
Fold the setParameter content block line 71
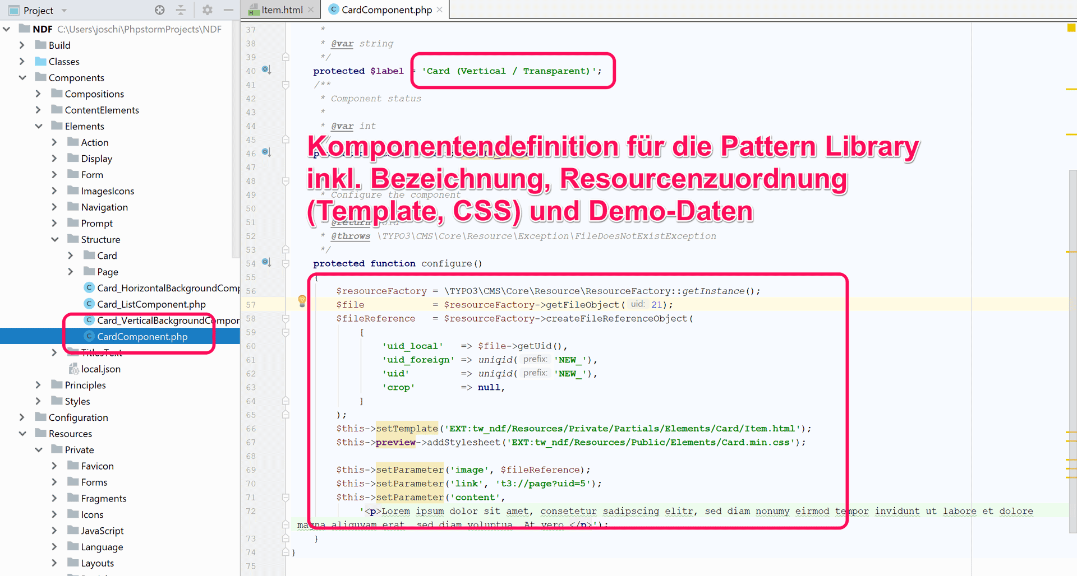click(x=286, y=497)
